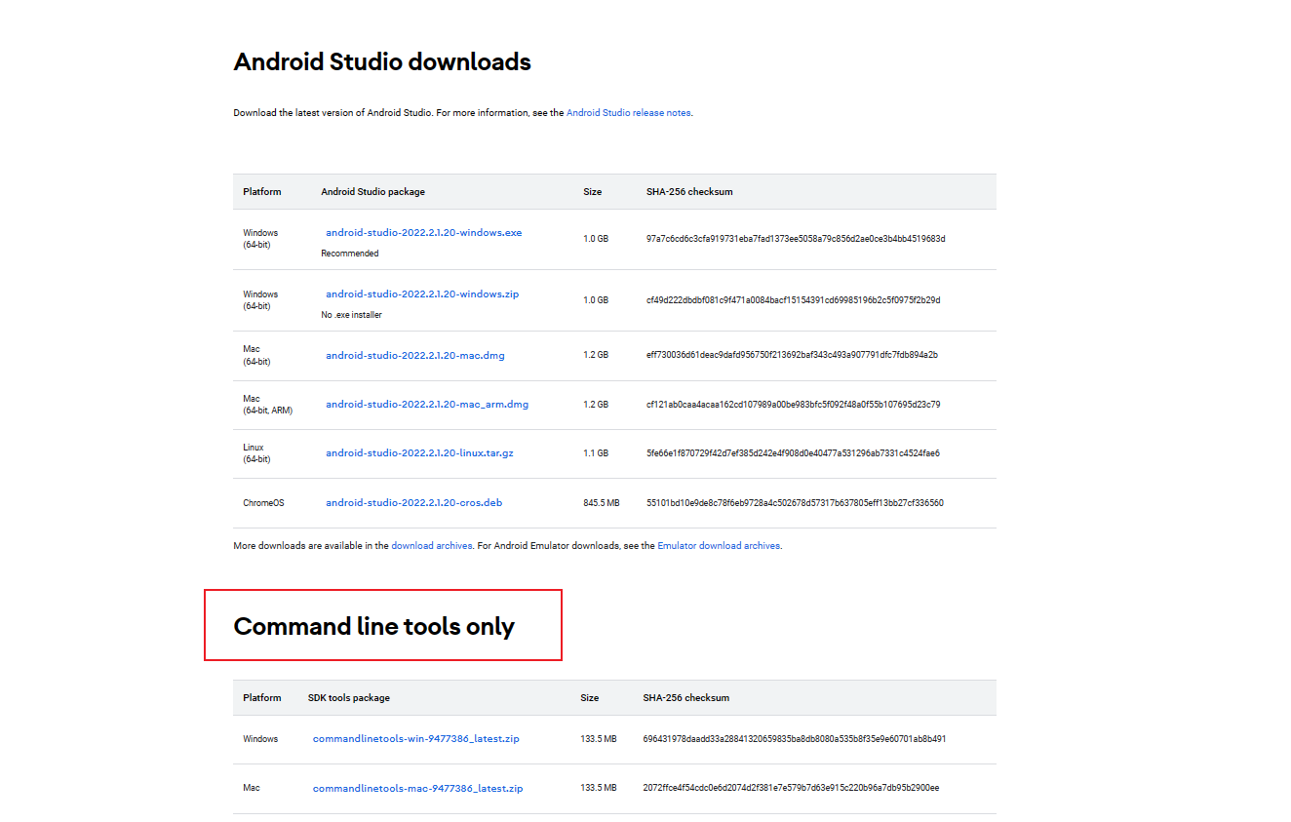1291x822 pixels.
Task: Download android-studio-2022.2.1.20-mac_arm.dmg
Action: click(427, 405)
